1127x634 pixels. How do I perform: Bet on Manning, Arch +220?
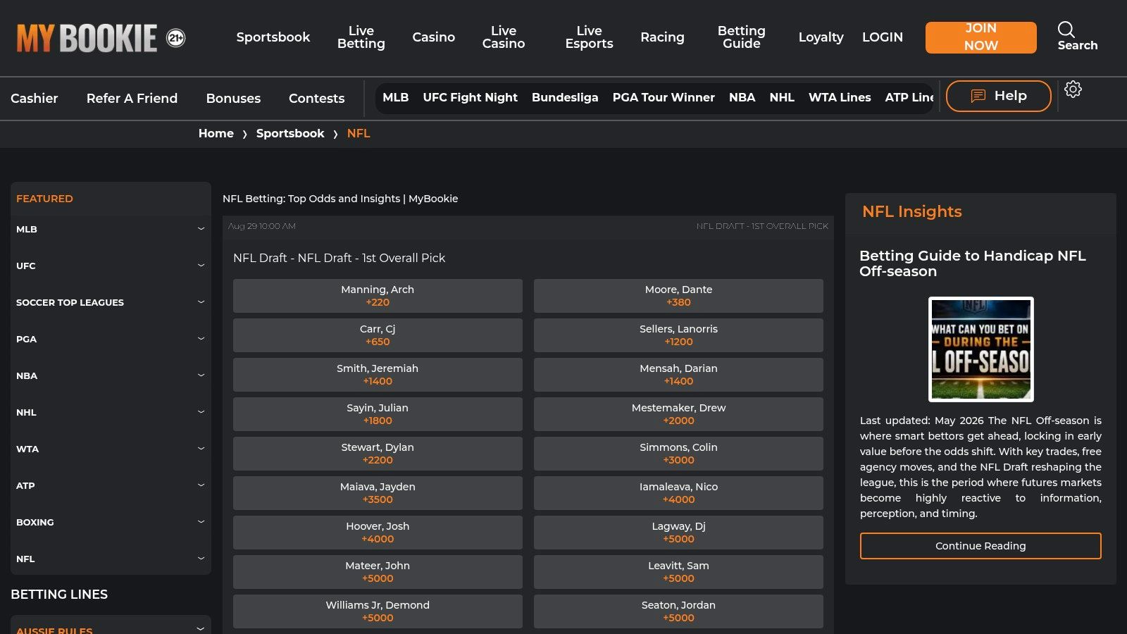pyautogui.click(x=378, y=296)
